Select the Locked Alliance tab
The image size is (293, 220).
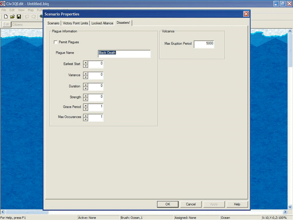pyautogui.click(x=102, y=23)
